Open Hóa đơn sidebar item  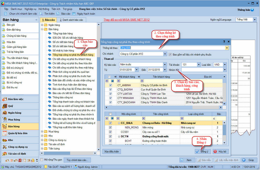click(x=11, y=42)
